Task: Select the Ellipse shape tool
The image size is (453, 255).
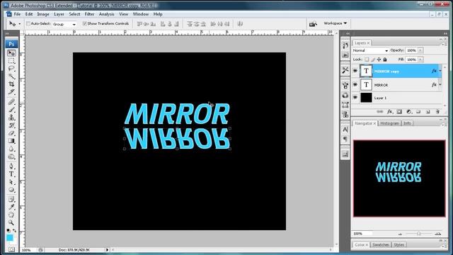Action: point(11,190)
